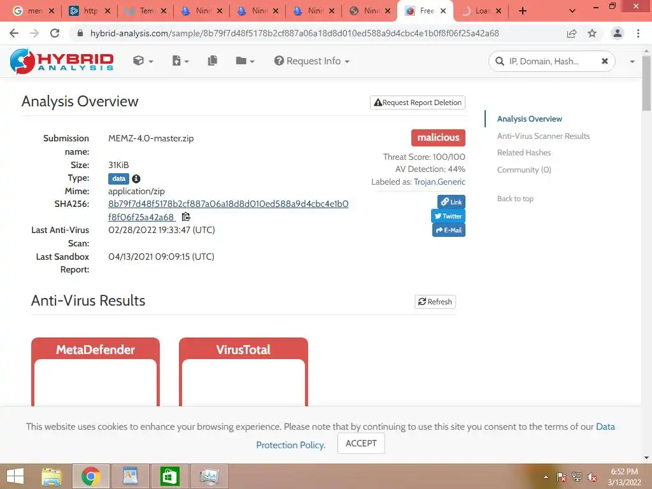Open the tab search chevron
652x489 pixels.
click(x=572, y=11)
